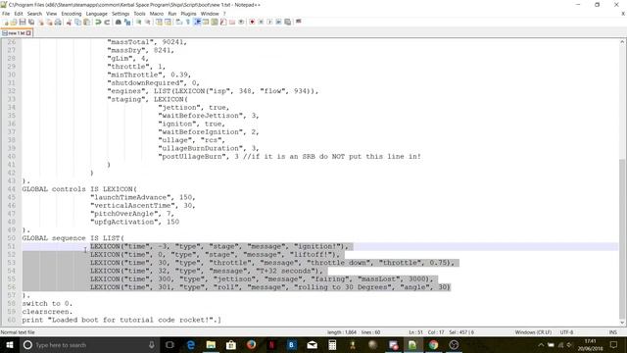Open the Search menu
The height and width of the screenshot is (353, 627).
(x=34, y=14)
